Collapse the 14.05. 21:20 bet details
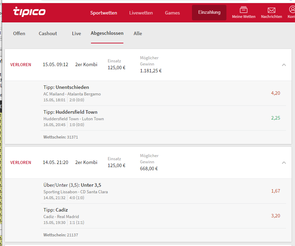This screenshot has height=246, width=295. pyautogui.click(x=284, y=163)
